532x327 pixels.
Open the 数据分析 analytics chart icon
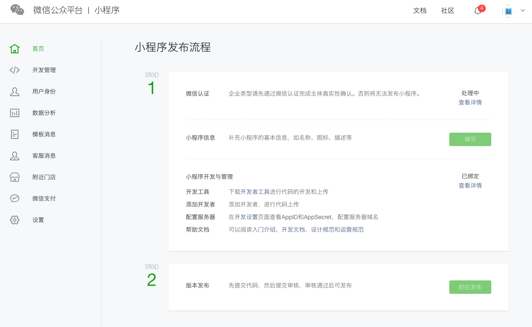coord(15,112)
